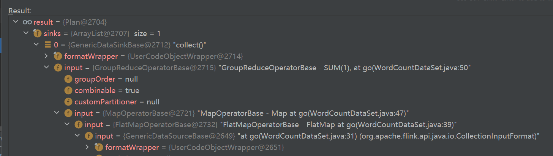Click the field icon beside customPartitioner
This screenshot has width=553, height=156.
click(x=68, y=102)
